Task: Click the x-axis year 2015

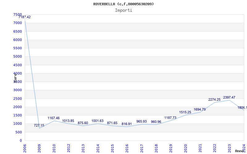Action: 112,148
